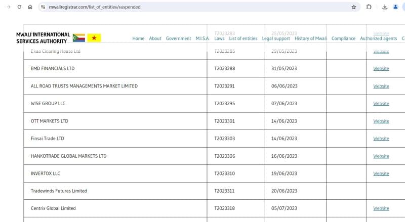Open Website link for OTT MARKETS LTD
Image resolution: width=405 pixels, height=222 pixels.
pyautogui.click(x=381, y=121)
